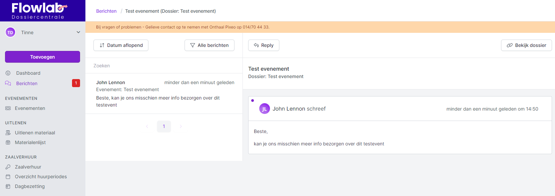Screen dimensions: 555x196
Task: Click the Evenementen ticket icon
Action: click(x=8, y=108)
